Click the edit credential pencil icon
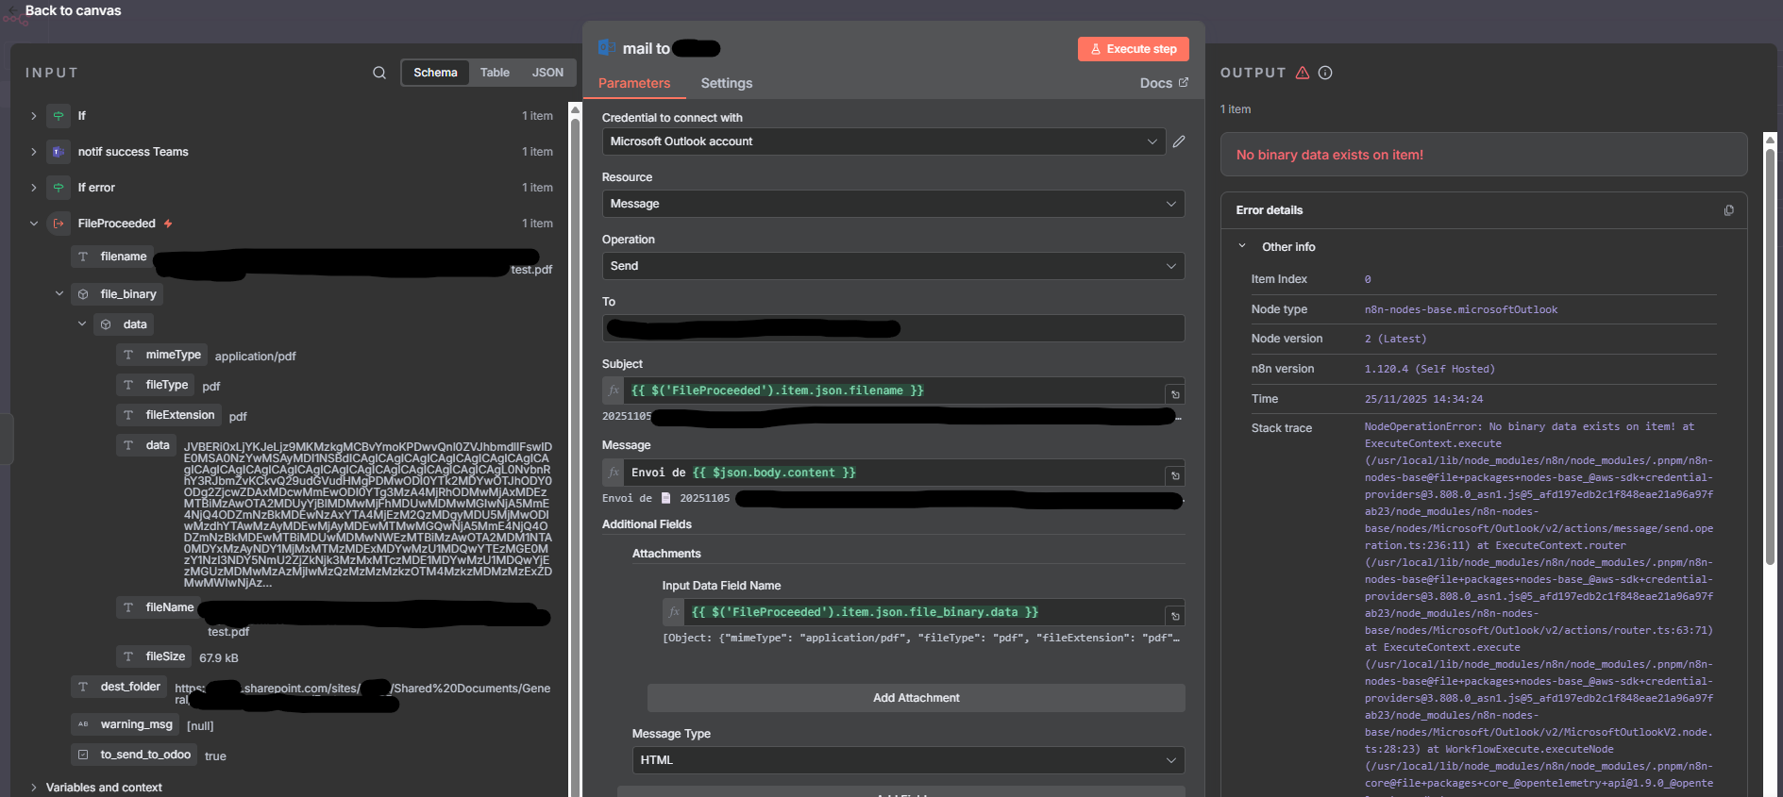 tap(1179, 141)
